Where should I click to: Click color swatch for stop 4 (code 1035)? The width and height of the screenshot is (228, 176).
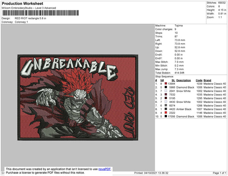click(166, 94)
